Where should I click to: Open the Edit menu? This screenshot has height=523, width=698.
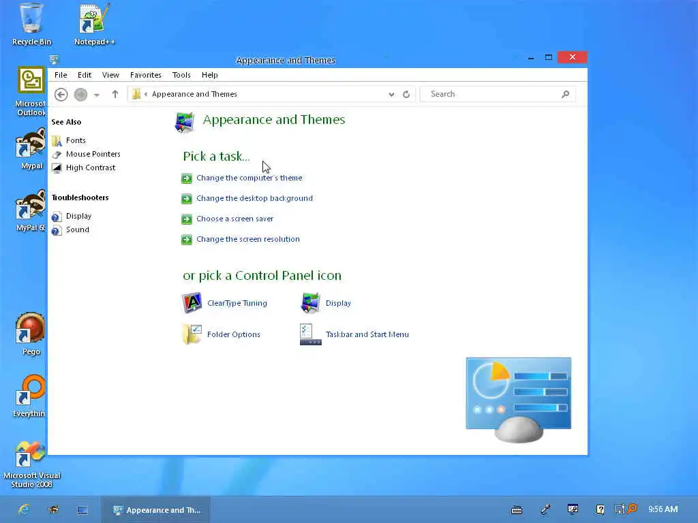85,75
